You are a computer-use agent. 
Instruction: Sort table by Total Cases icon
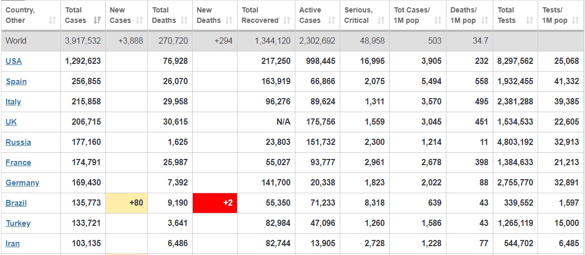[97, 21]
